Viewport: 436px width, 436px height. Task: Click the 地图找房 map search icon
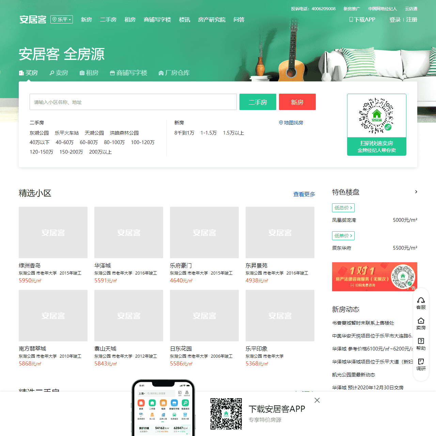281,123
